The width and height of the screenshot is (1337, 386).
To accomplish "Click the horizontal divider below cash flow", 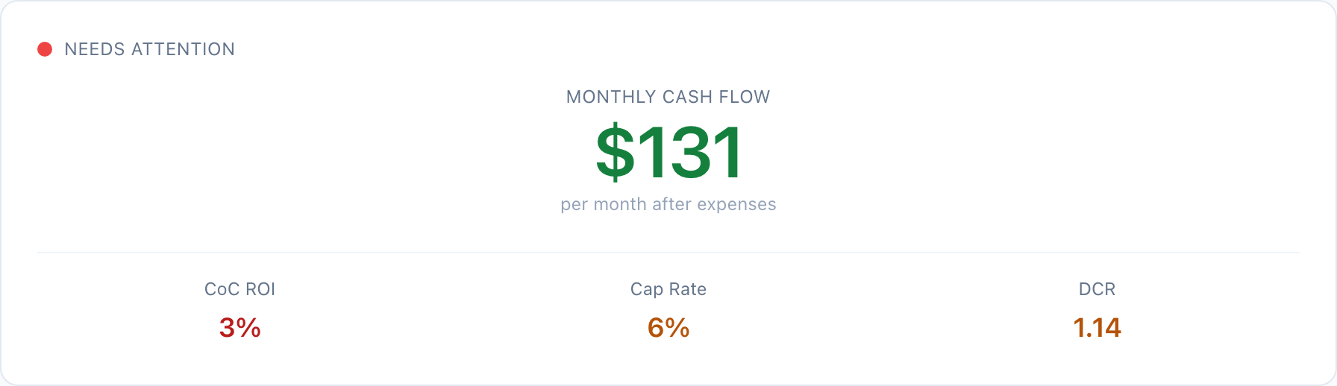I will pos(668,253).
